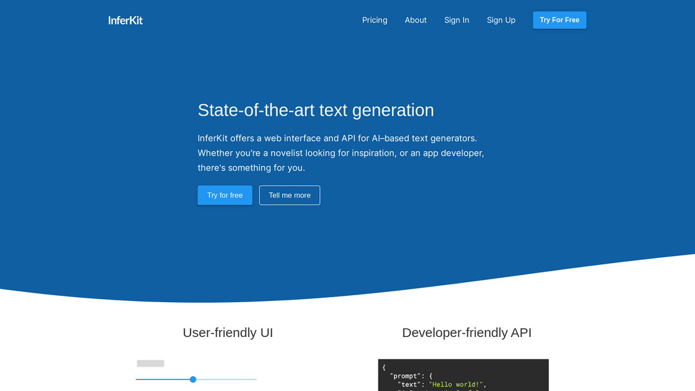Click the Developer-friendly API heading
Image resolution: width=695 pixels, height=391 pixels.
click(467, 332)
